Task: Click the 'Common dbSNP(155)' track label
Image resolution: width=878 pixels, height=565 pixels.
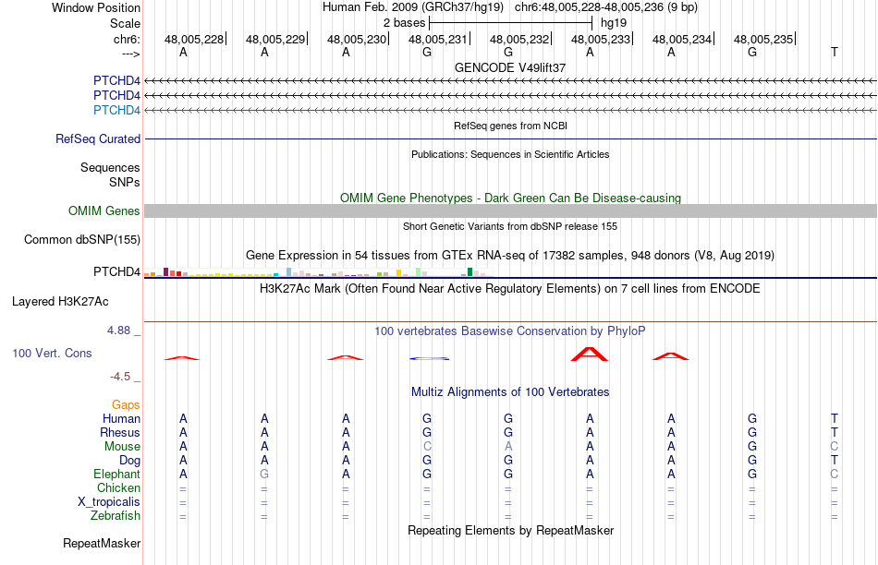Action: pyautogui.click(x=81, y=239)
